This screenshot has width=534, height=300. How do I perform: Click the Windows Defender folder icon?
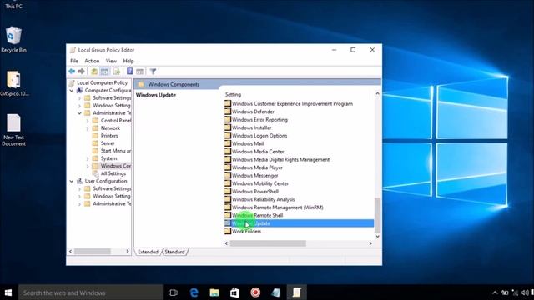[228, 112]
